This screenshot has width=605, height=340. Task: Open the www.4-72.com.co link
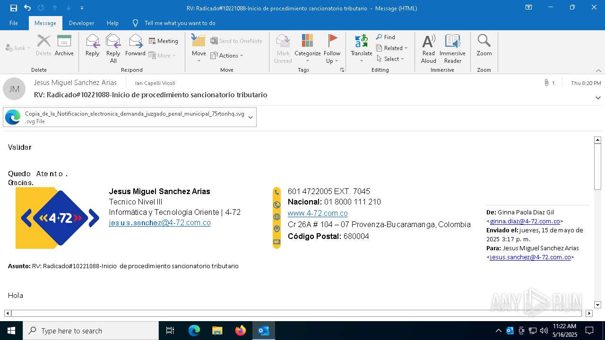pos(318,213)
